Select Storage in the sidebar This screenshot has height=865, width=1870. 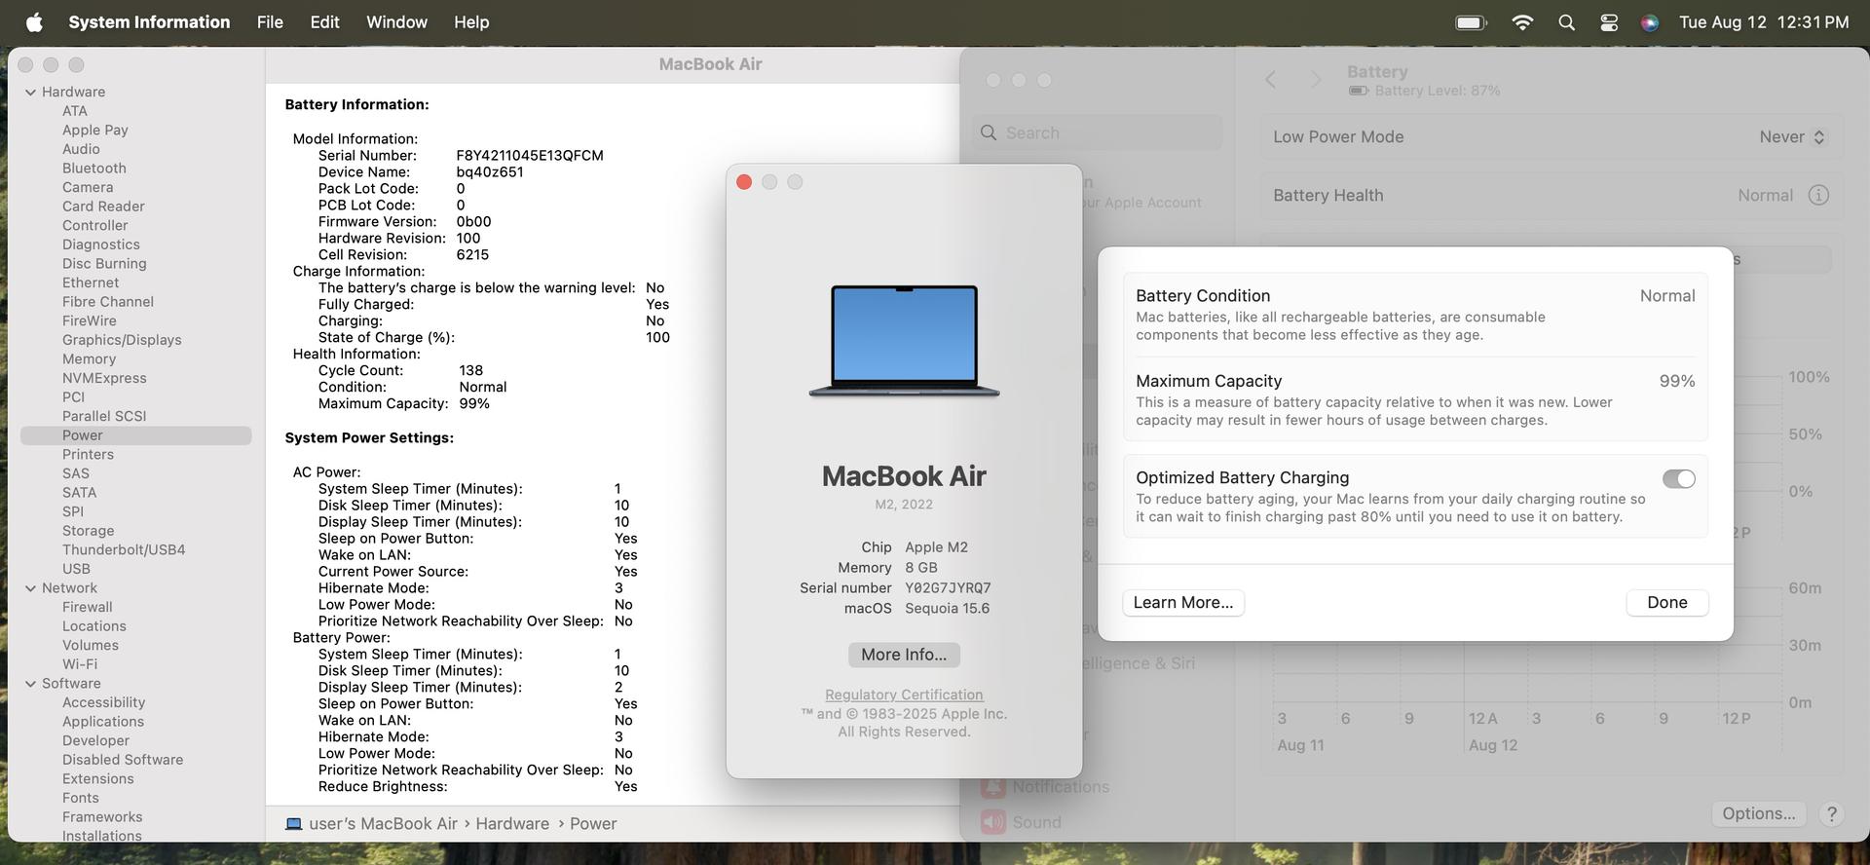88,531
